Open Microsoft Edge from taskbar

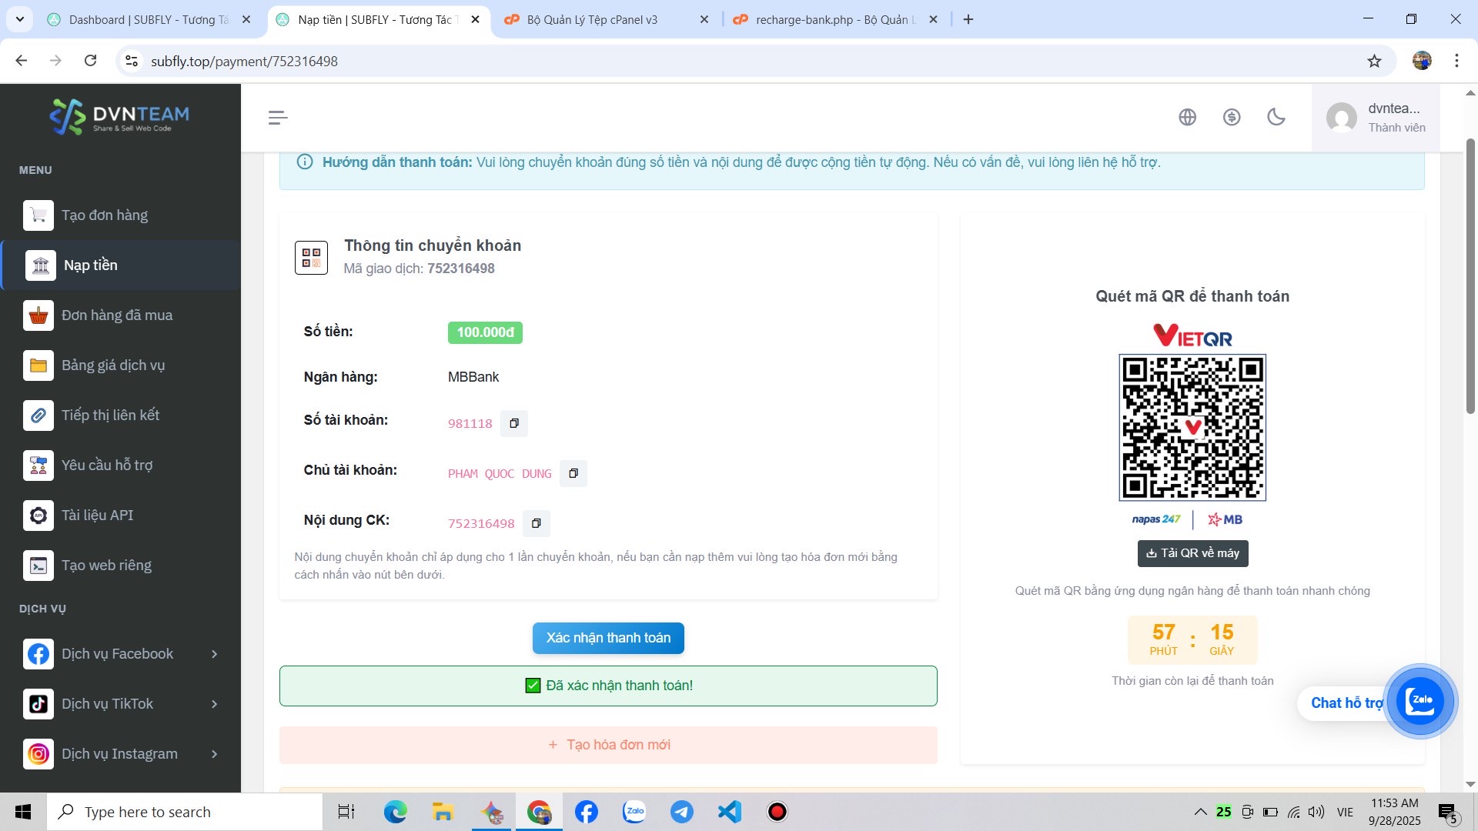pos(395,812)
